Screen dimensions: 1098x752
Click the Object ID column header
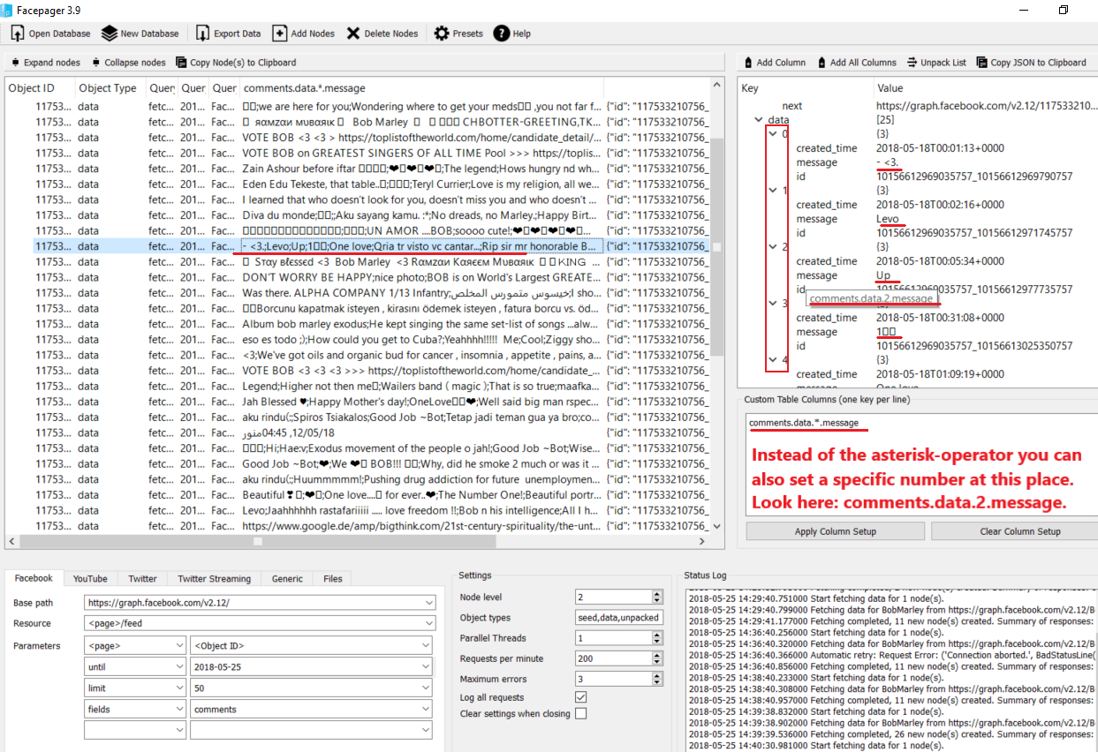[x=39, y=88]
